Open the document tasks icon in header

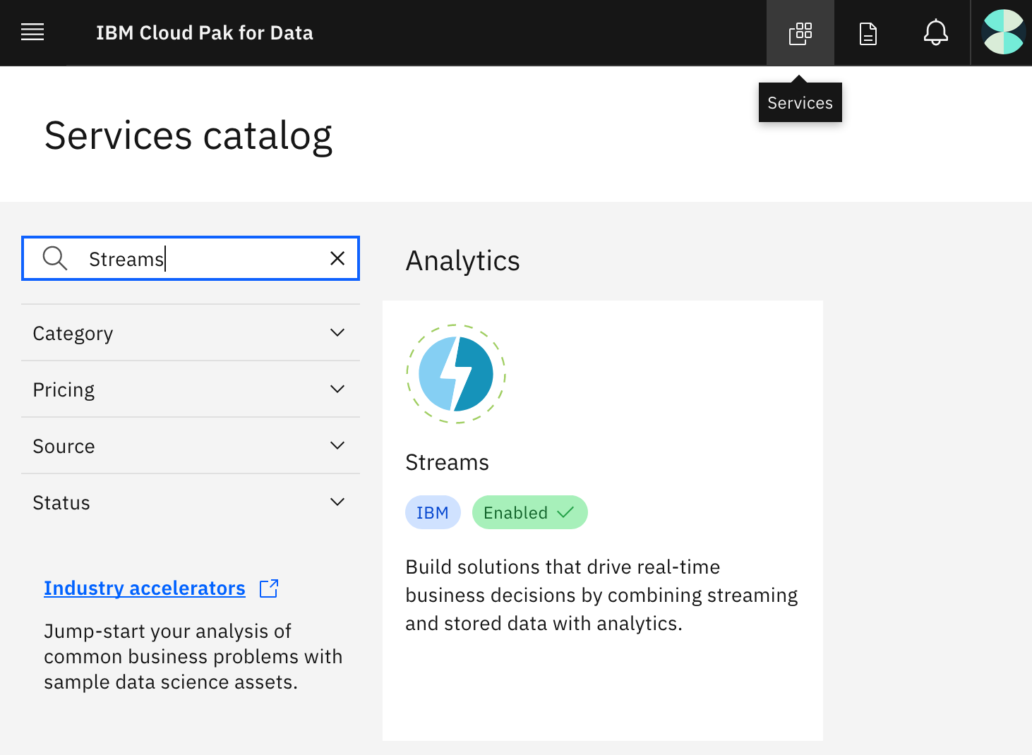coord(868,33)
